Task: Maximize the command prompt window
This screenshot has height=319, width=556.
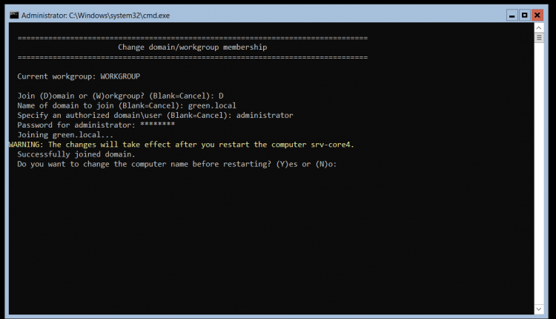Action: [x=524, y=15]
